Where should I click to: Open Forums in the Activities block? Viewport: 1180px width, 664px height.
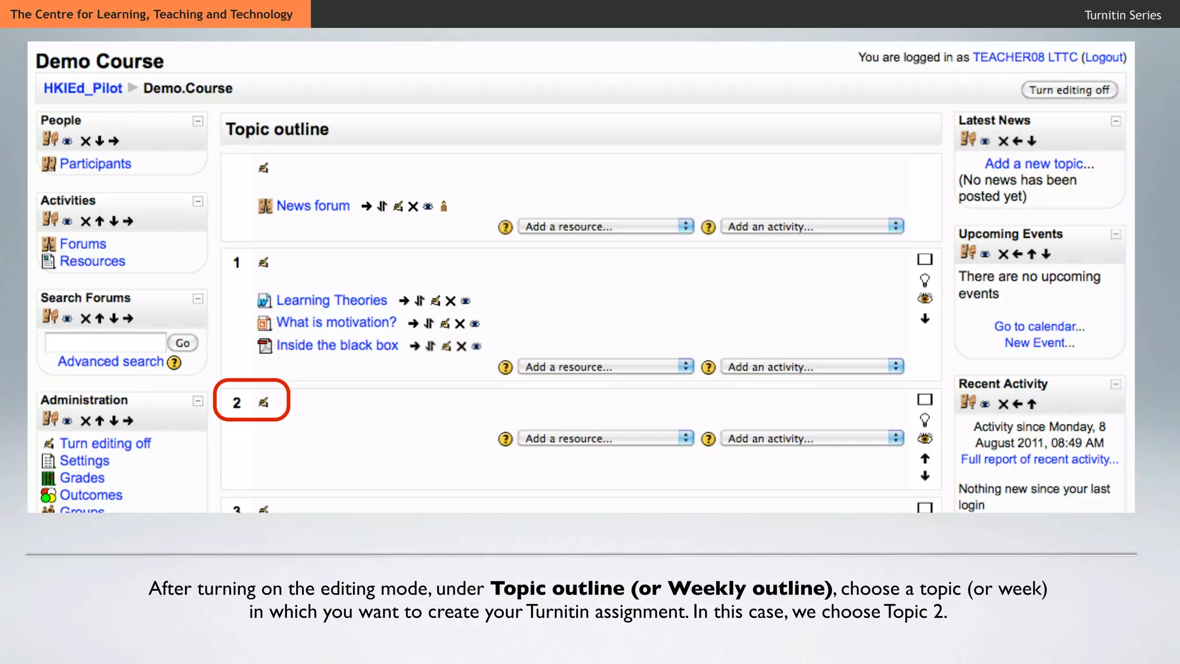click(83, 244)
